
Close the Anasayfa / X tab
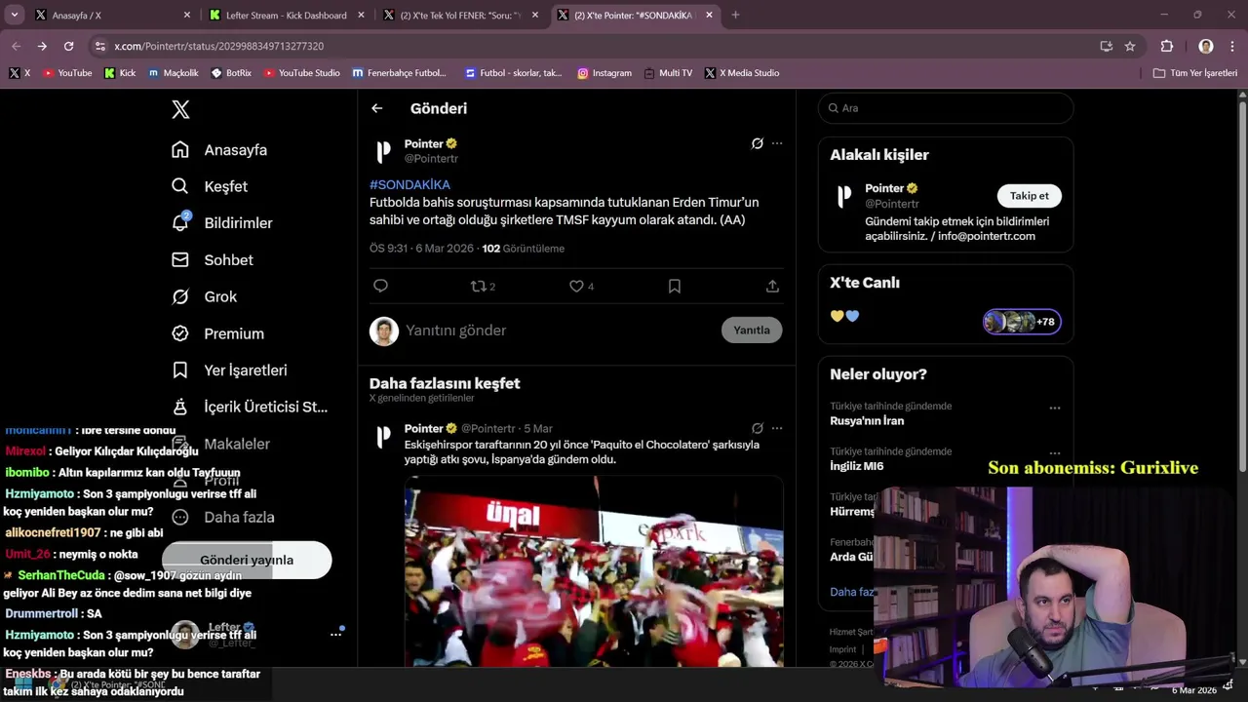pyautogui.click(x=187, y=16)
